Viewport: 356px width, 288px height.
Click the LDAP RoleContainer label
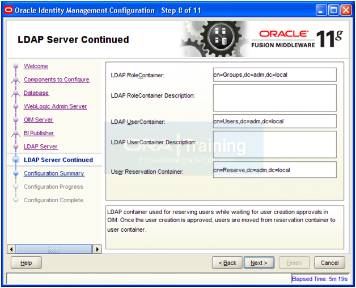pyautogui.click(x=137, y=76)
